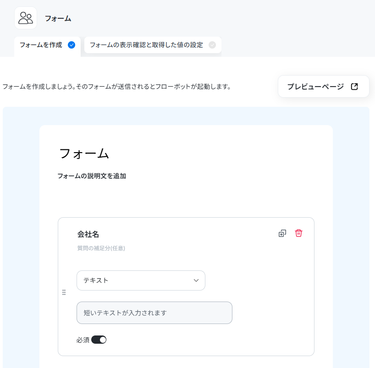Click the drag handle dots of 会社名 card
375x368 pixels.
(64, 292)
